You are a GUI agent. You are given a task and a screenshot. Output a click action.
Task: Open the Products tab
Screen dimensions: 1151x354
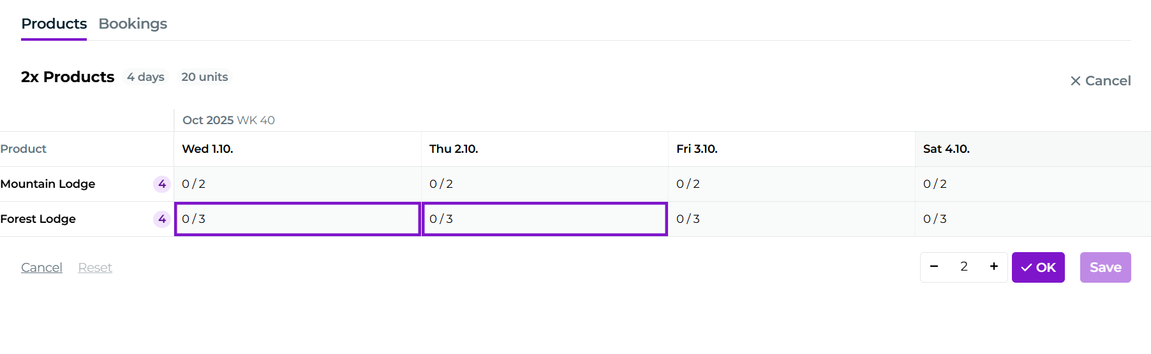pos(54,24)
